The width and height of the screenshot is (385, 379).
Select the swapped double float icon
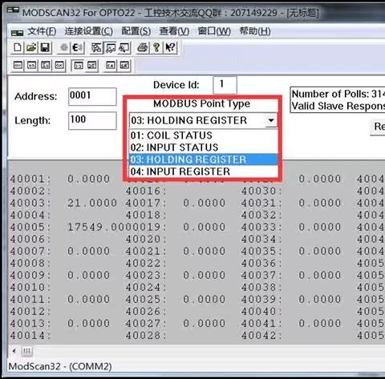click(x=124, y=66)
